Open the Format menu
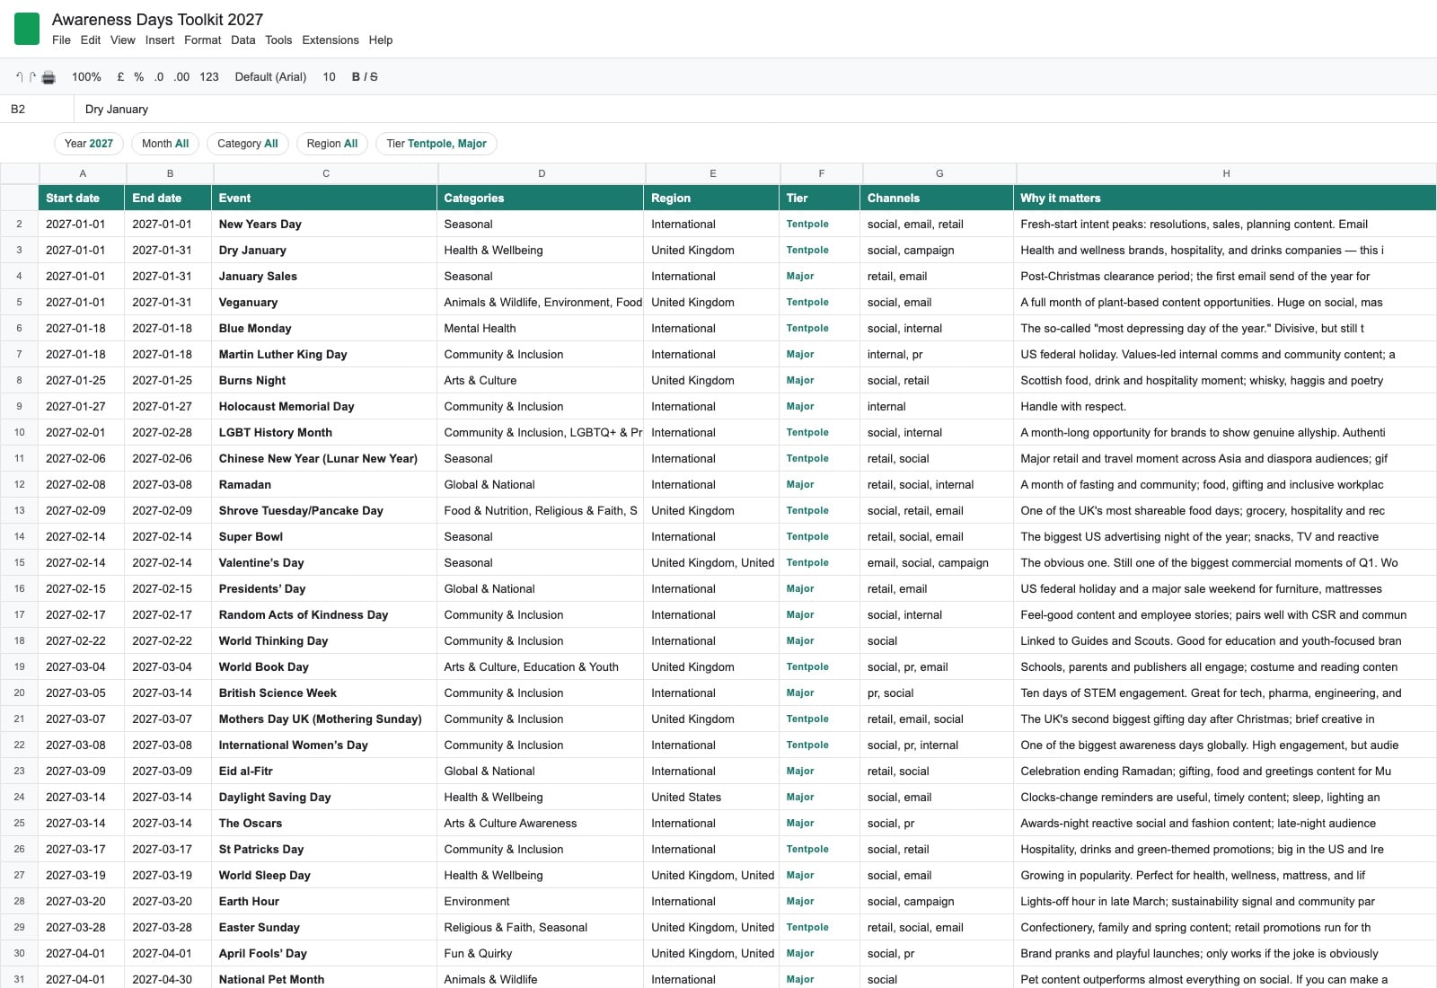 (202, 40)
